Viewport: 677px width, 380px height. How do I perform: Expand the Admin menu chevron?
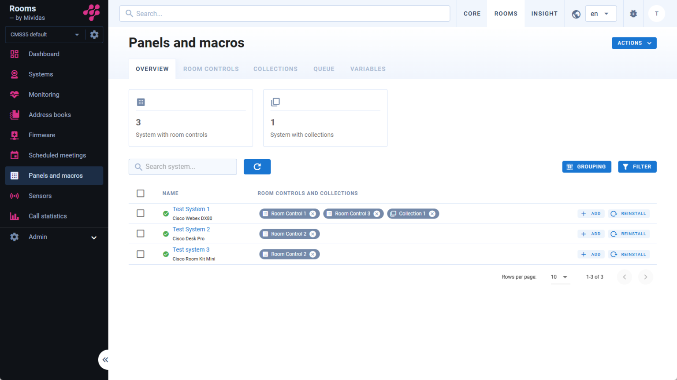(x=94, y=237)
